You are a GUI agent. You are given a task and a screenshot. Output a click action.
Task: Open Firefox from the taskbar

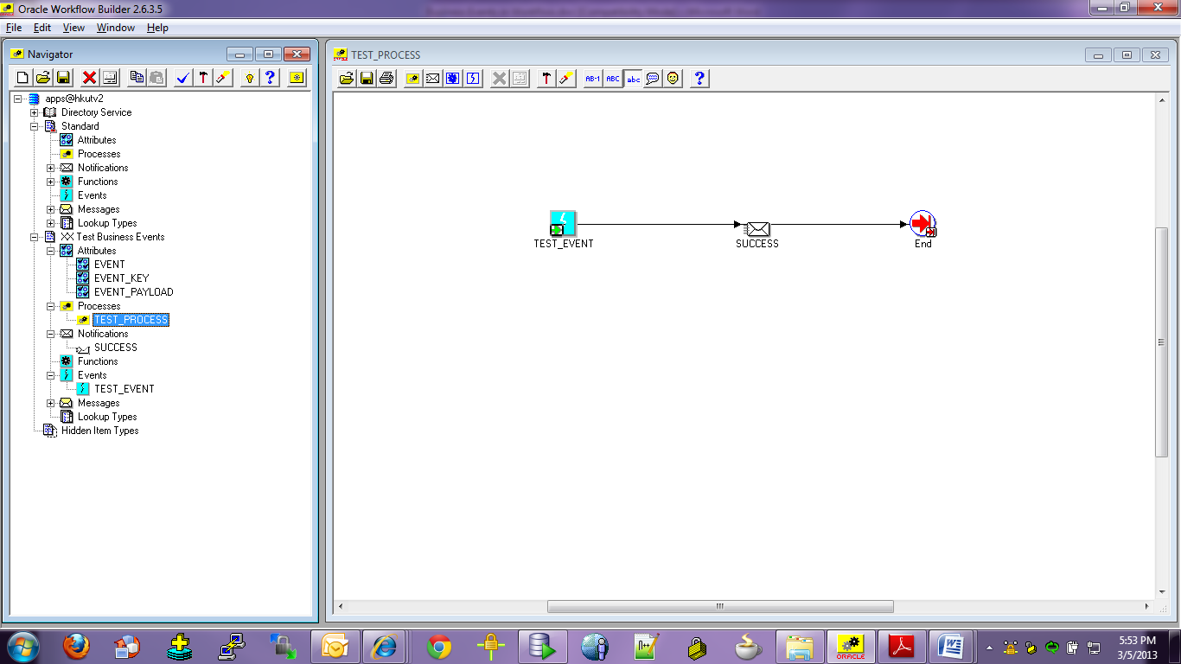click(x=76, y=646)
